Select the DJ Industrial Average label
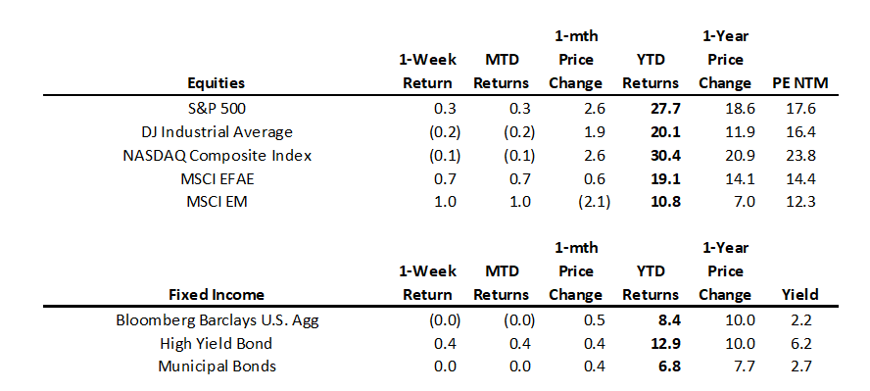870x391 pixels. 217,132
